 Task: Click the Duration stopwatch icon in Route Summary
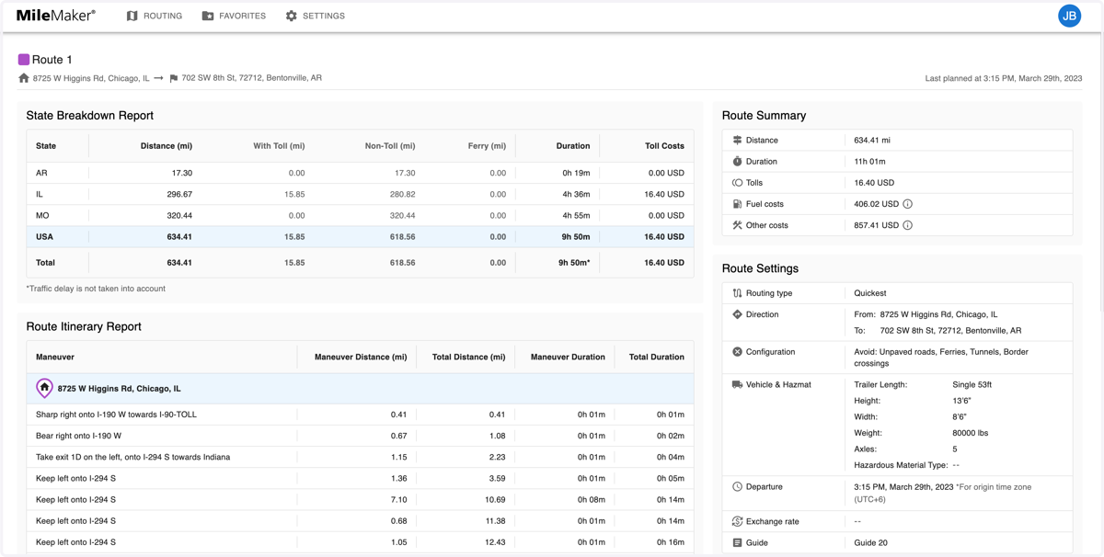coord(737,161)
